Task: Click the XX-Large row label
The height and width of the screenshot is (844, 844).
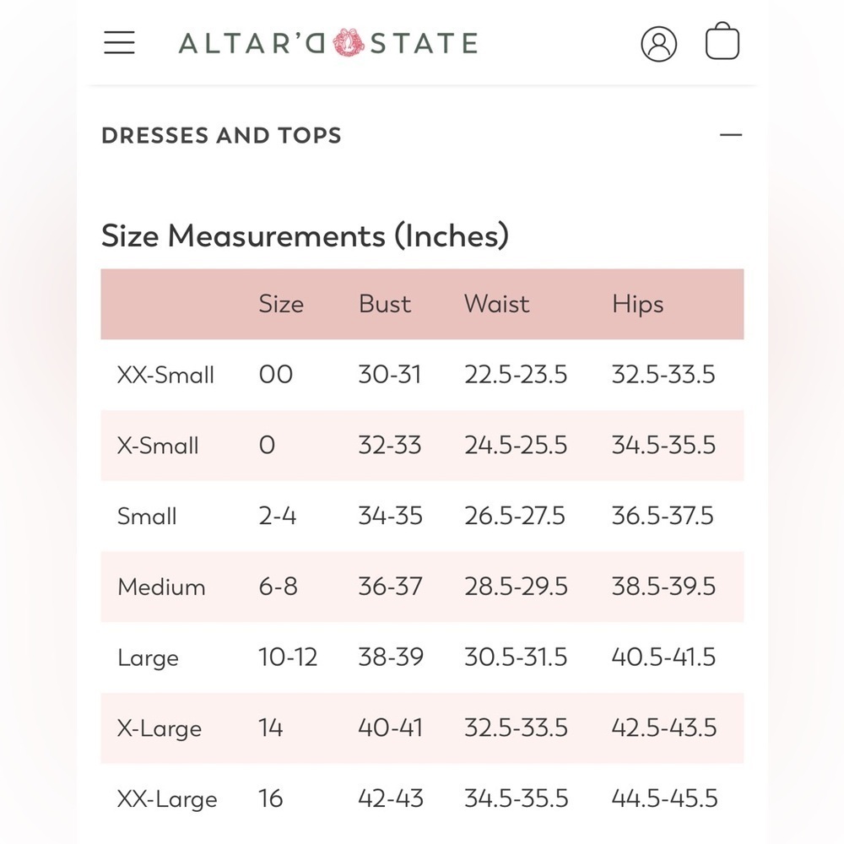Action: point(167,799)
